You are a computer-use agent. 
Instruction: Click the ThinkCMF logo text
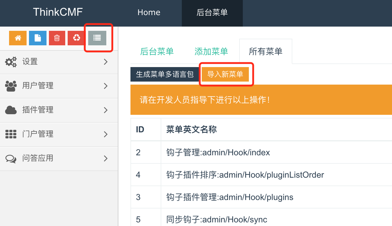click(x=58, y=12)
